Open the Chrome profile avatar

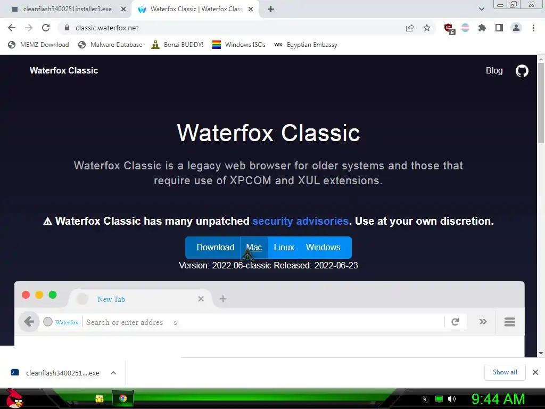point(516,28)
